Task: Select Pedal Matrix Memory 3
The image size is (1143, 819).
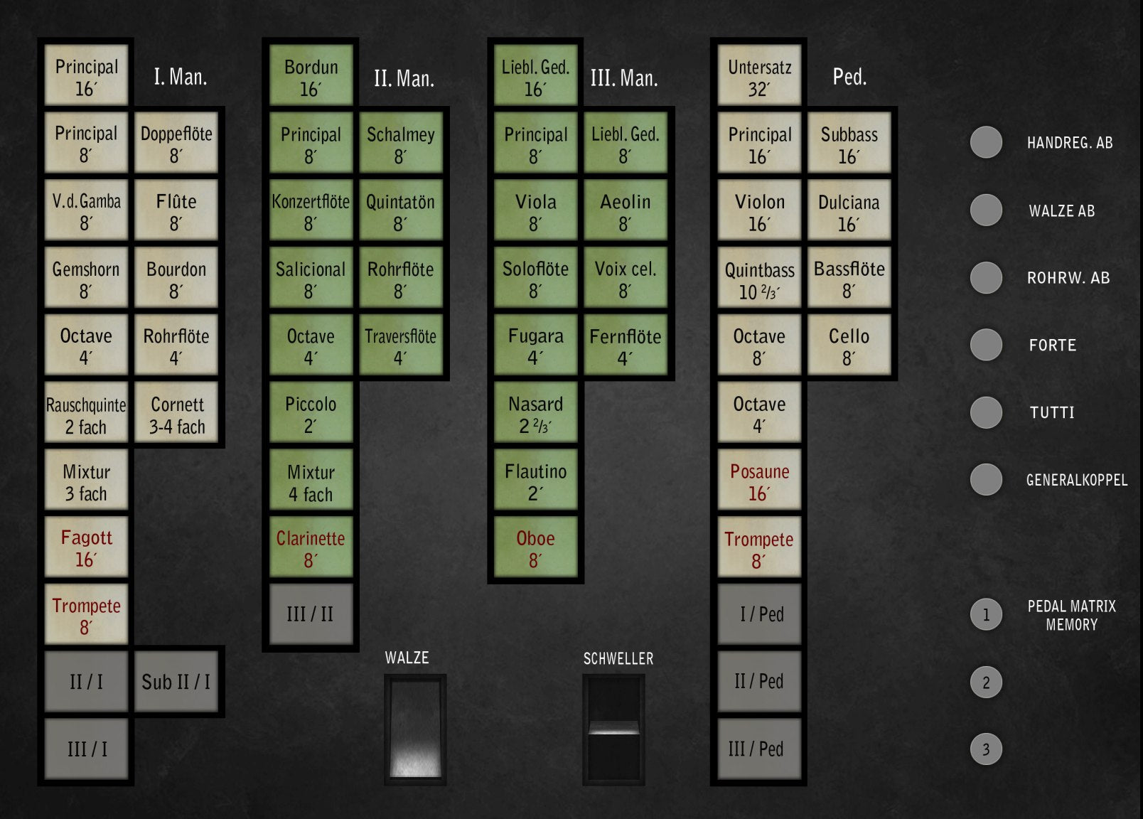Action: pyautogui.click(x=986, y=749)
